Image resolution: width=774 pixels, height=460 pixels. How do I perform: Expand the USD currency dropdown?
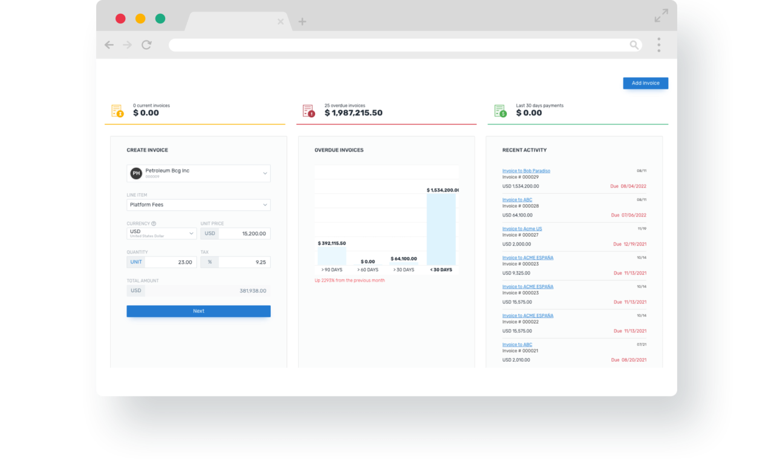tap(191, 233)
